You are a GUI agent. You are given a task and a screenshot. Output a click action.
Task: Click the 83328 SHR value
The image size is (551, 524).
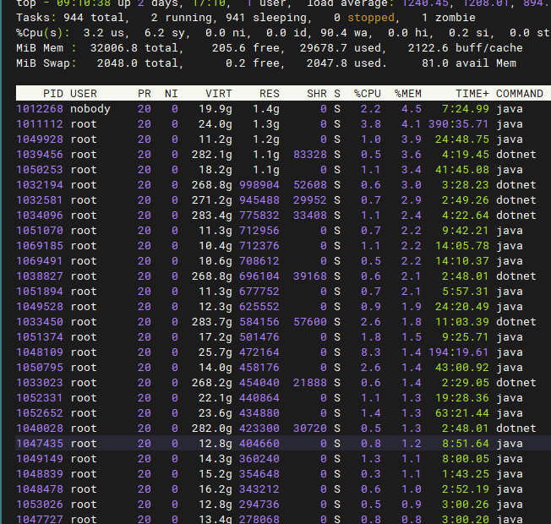pos(310,154)
